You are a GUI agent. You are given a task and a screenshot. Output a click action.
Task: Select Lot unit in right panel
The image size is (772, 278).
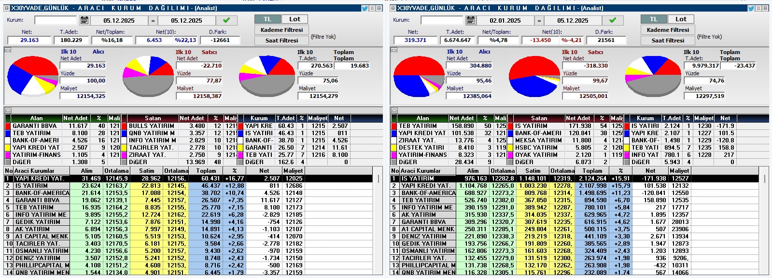point(681,19)
